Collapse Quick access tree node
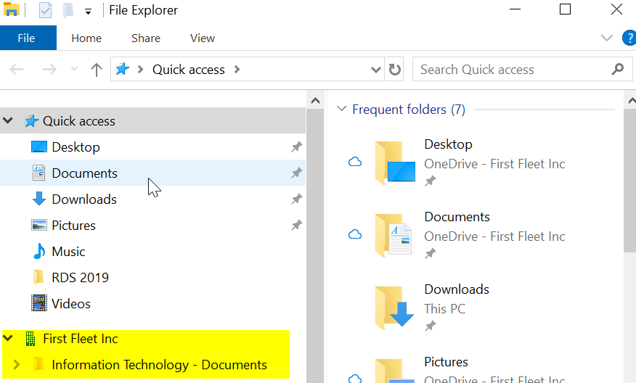This screenshot has height=383, width=636. tap(8, 120)
